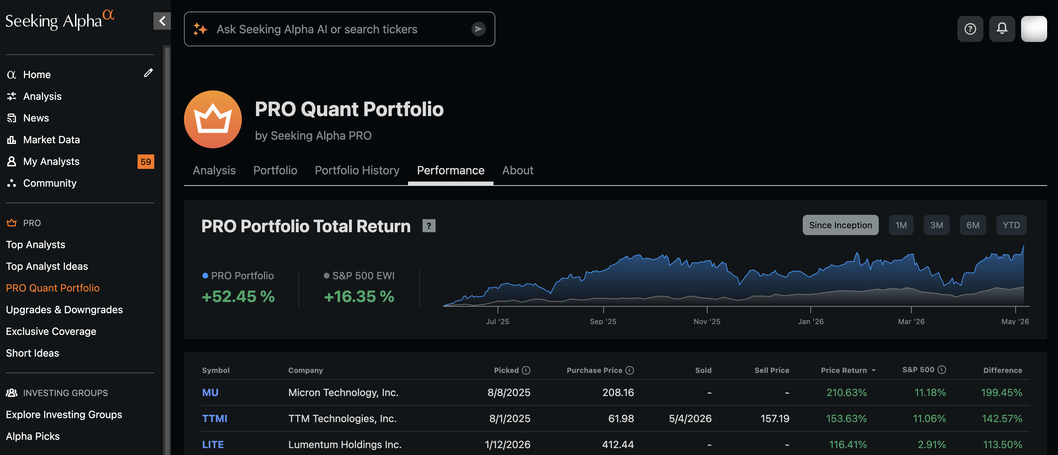Open Market Data in sidebar
This screenshot has height=455, width=1058.
click(51, 140)
